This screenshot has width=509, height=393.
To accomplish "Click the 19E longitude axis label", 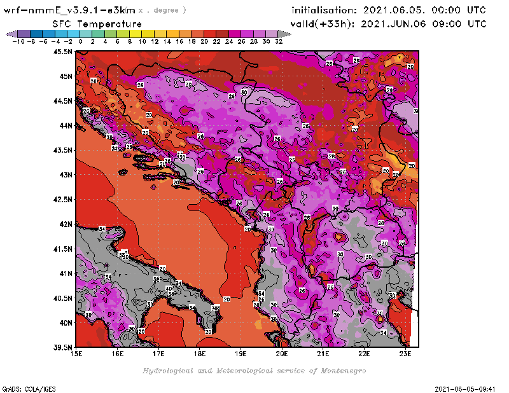I will tap(241, 354).
